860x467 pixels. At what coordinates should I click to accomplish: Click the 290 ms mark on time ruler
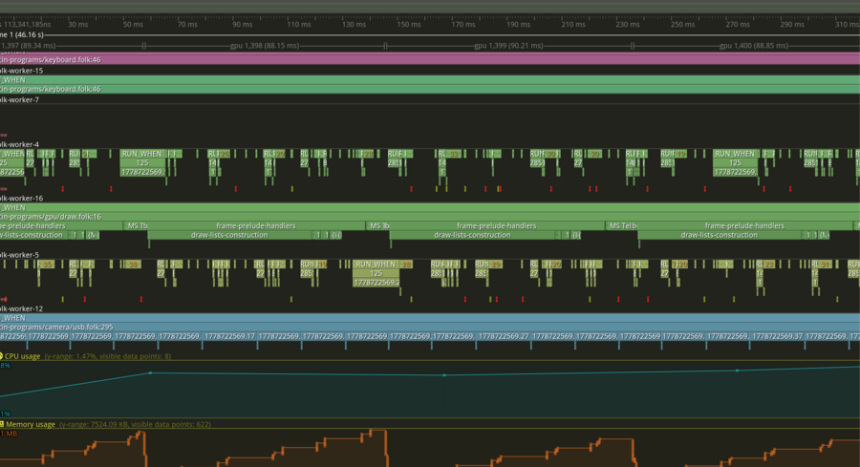792,24
